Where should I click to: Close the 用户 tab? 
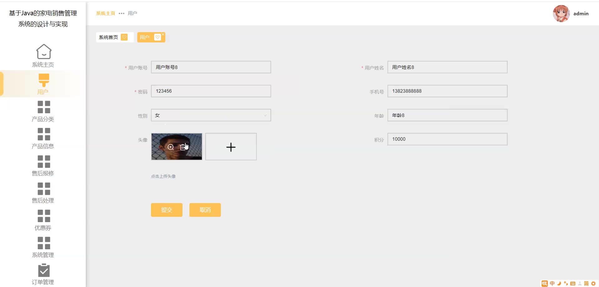(x=163, y=34)
